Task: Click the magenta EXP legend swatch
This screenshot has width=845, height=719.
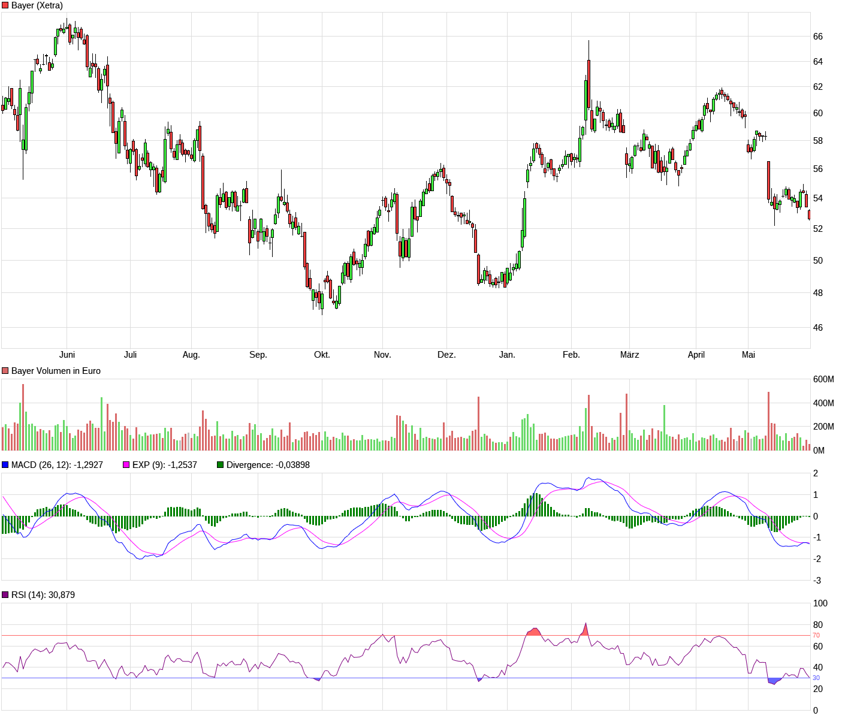Action: [x=126, y=465]
